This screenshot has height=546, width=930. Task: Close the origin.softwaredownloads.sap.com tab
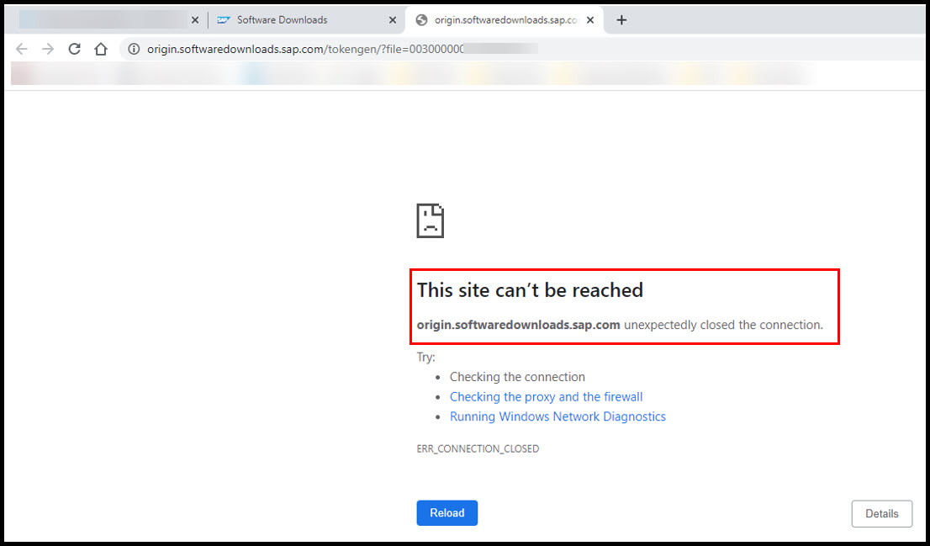point(590,20)
